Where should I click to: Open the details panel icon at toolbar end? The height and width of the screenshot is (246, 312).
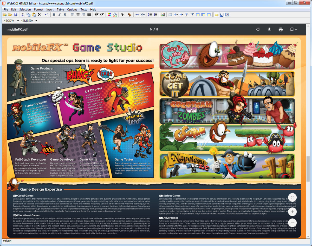pyautogui.click(x=227, y=15)
